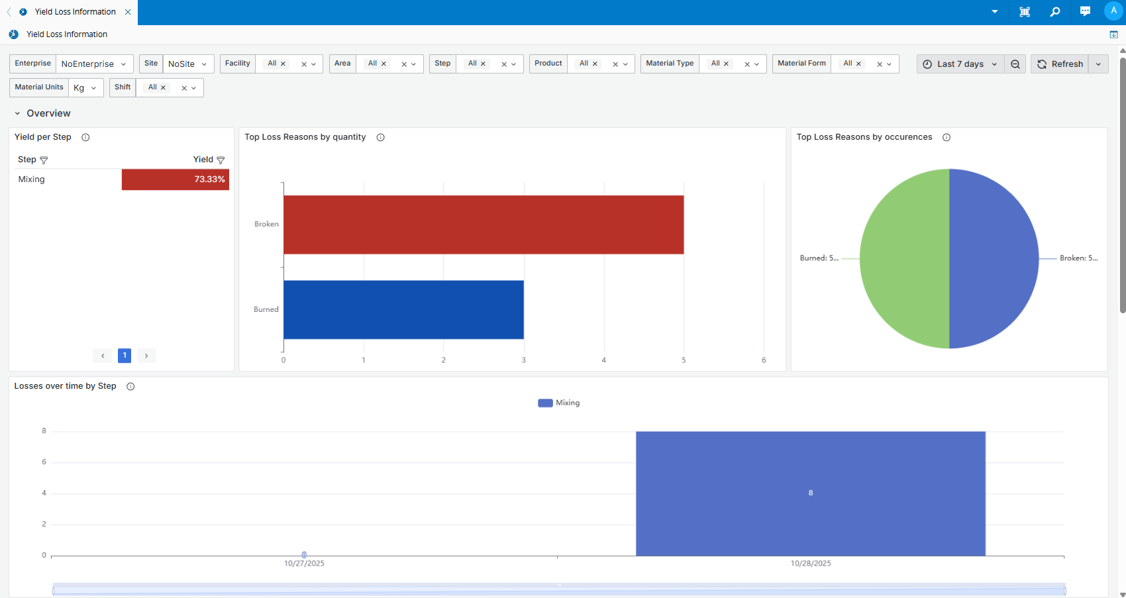Screen dimensions: 1126x598
Task: Click the Step column filter icon
Action: pos(44,160)
